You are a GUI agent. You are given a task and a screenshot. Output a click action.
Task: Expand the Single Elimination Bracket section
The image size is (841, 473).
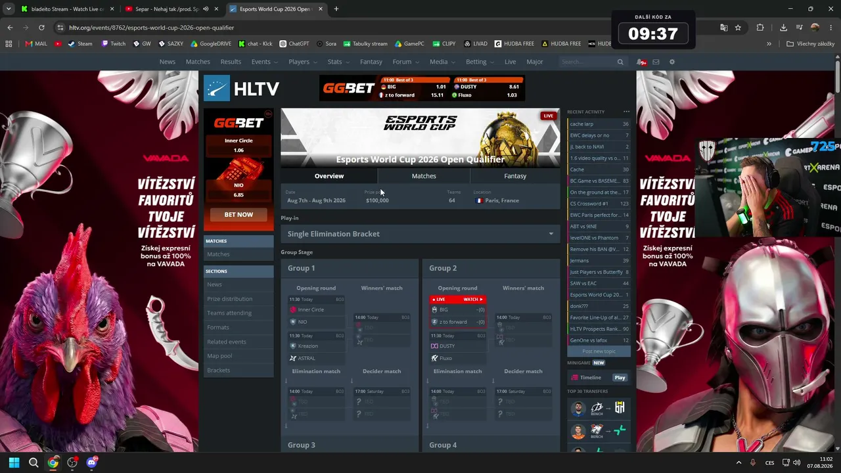pyautogui.click(x=420, y=234)
